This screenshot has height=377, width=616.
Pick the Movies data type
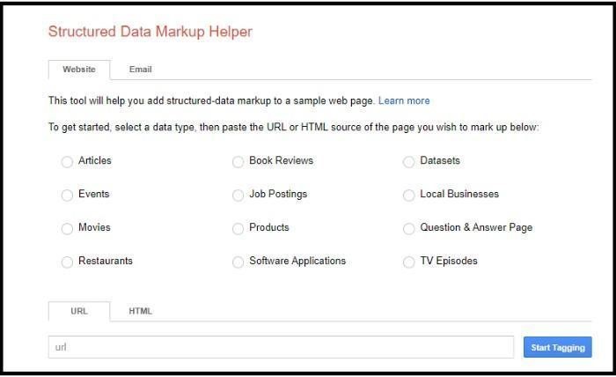[x=67, y=228]
